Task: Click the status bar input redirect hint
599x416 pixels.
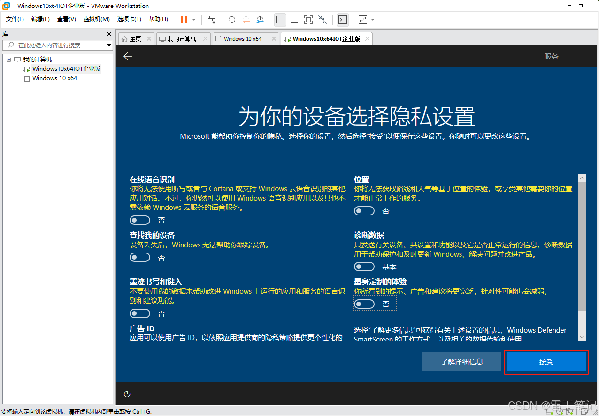Action: [x=77, y=412]
